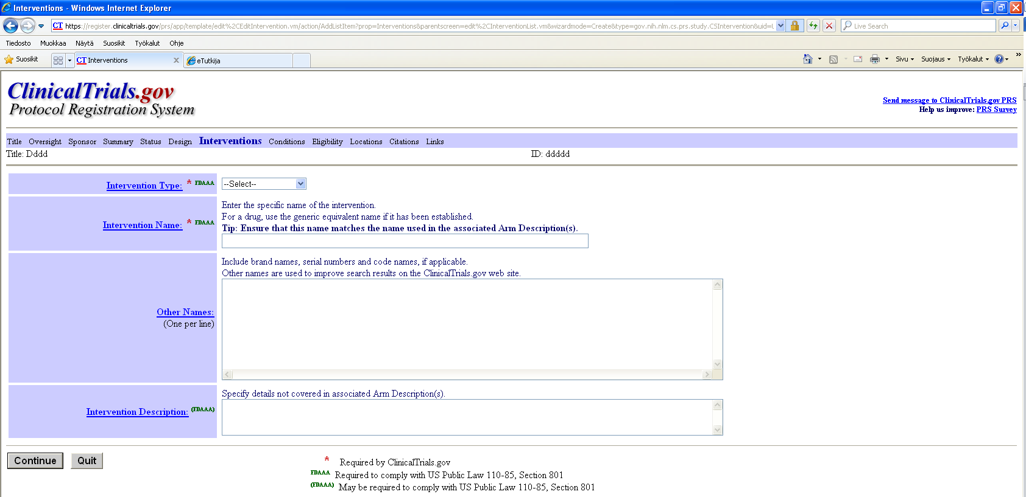
Task: Click the Intervention Name text field
Action: pyautogui.click(x=405, y=241)
